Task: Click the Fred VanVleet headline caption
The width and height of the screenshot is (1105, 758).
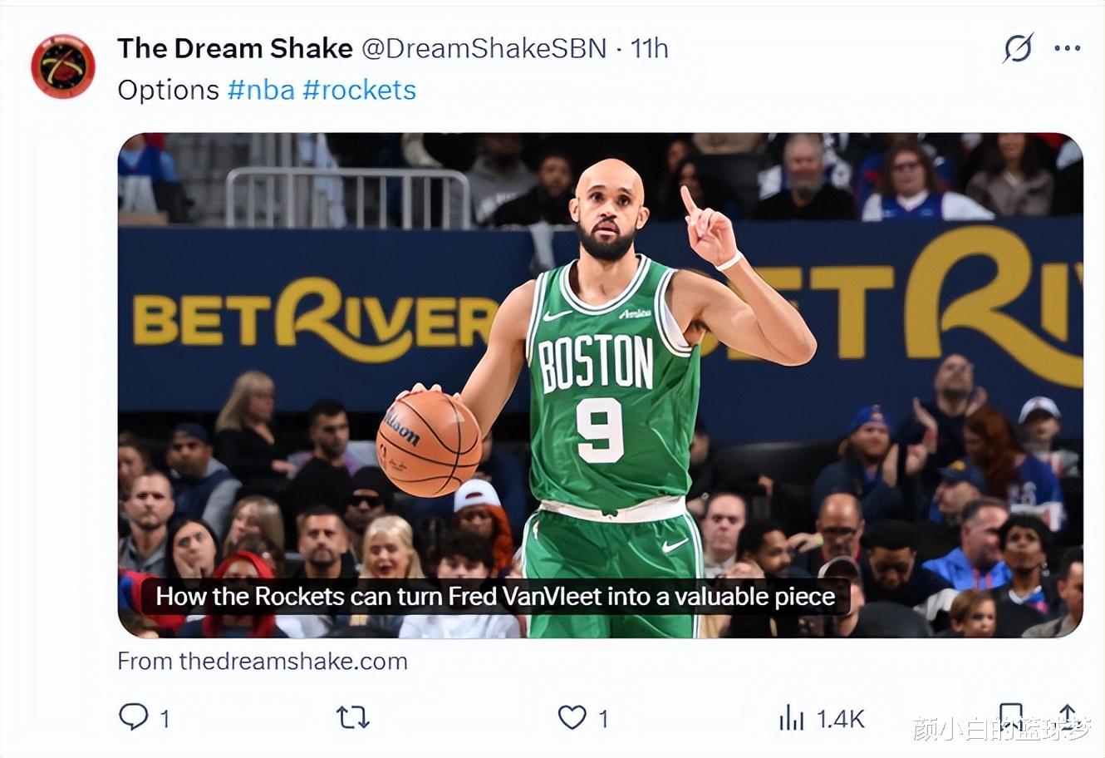Action: pyautogui.click(x=495, y=597)
